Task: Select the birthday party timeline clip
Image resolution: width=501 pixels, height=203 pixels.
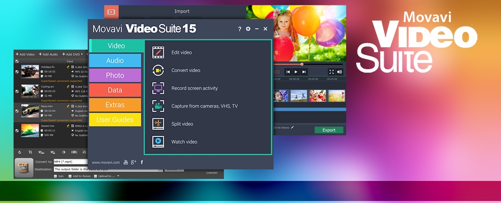Action: pyautogui.click(x=318, y=96)
